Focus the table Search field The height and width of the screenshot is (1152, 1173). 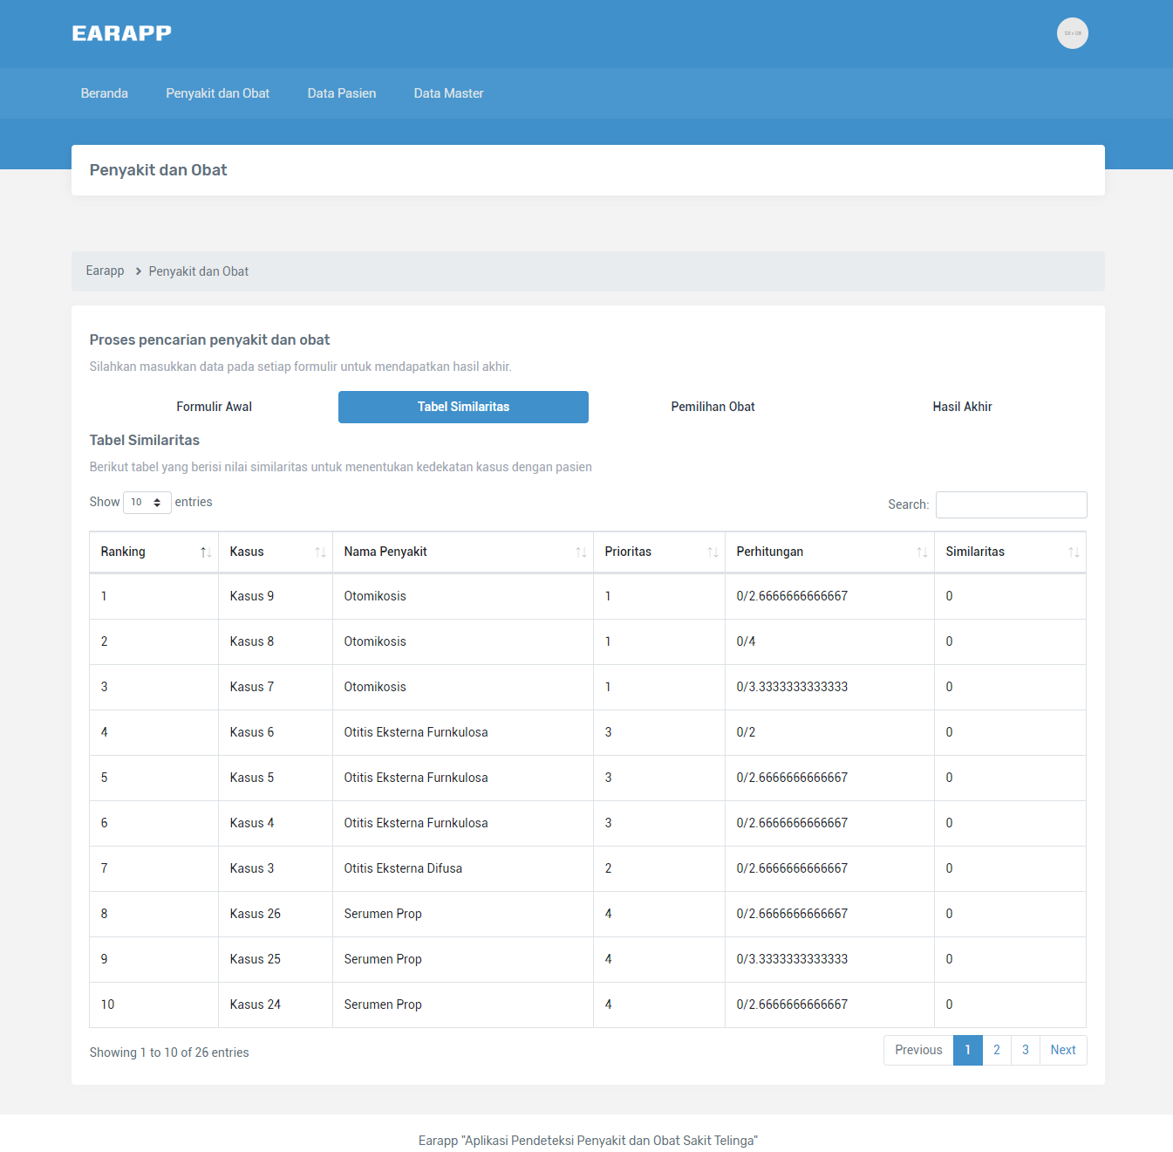(1011, 504)
